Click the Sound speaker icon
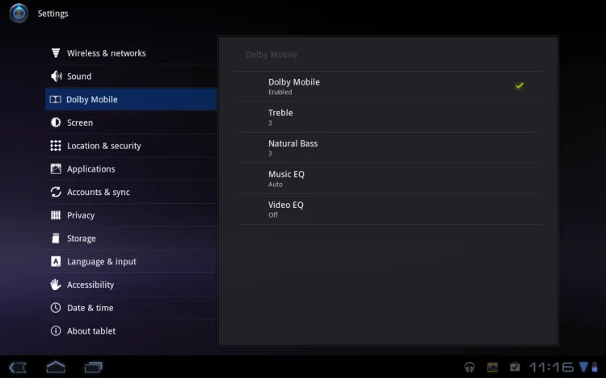This screenshot has height=378, width=606. pyautogui.click(x=56, y=77)
